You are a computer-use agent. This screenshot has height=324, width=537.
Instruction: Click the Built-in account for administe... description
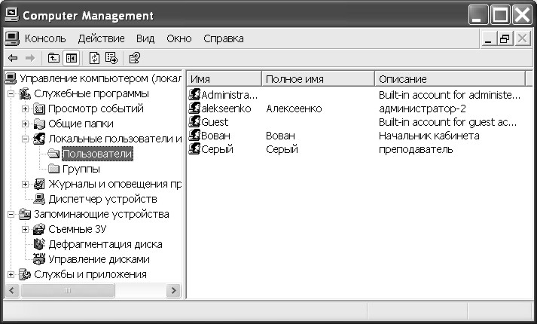point(450,94)
